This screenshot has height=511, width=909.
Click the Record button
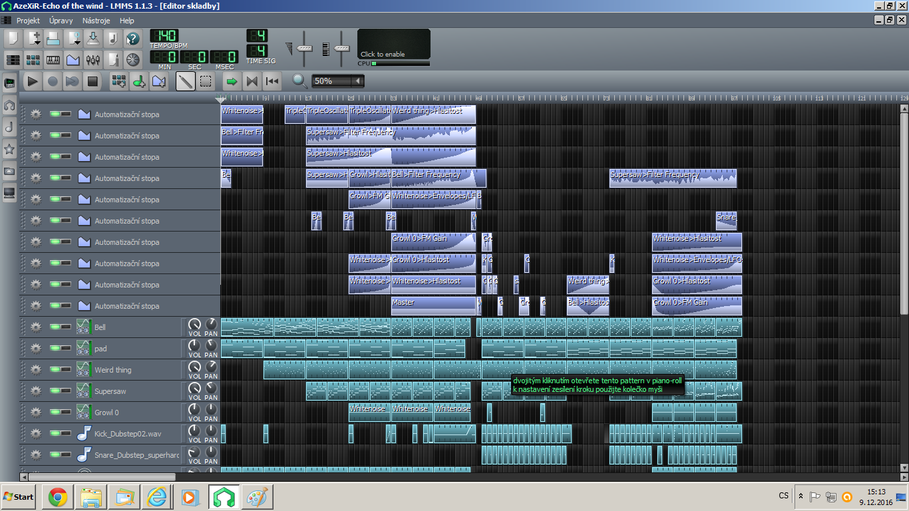(x=53, y=81)
